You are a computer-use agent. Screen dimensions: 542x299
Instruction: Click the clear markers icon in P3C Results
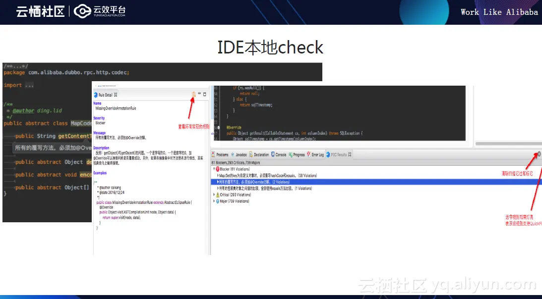click(539, 154)
